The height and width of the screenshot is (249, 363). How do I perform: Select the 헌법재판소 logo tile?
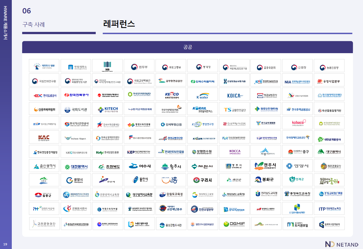coord(76,66)
